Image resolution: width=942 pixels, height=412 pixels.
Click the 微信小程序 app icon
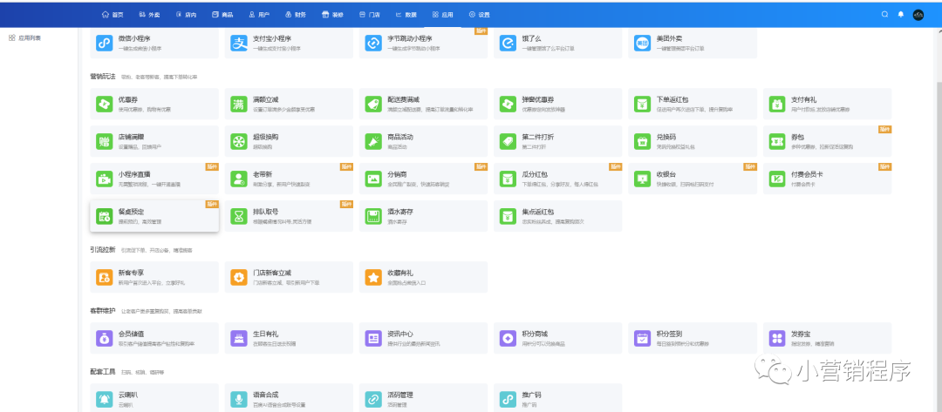(x=105, y=44)
